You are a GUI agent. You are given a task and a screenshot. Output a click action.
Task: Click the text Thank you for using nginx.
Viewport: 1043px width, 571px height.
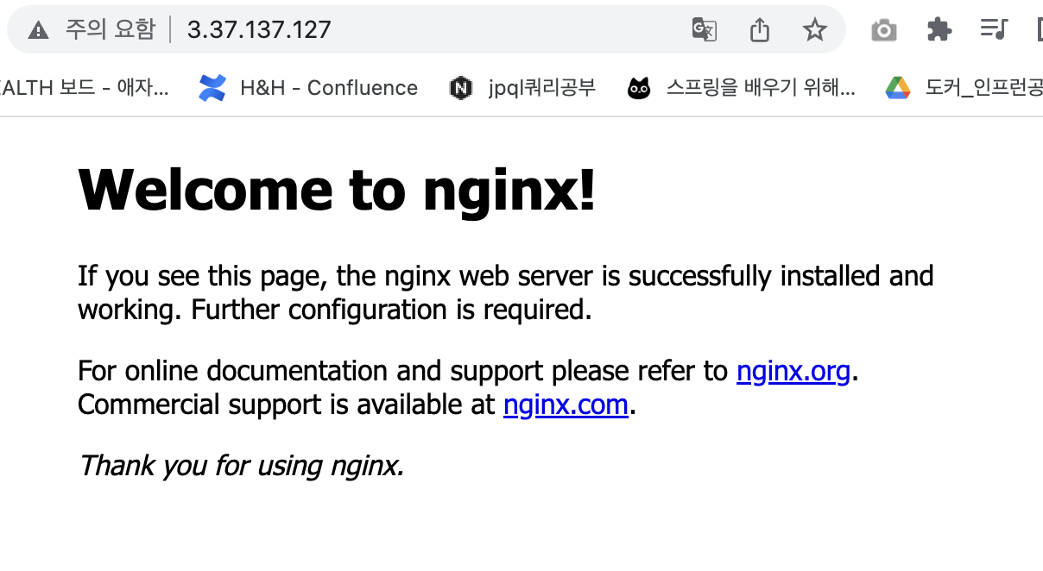tap(241, 467)
